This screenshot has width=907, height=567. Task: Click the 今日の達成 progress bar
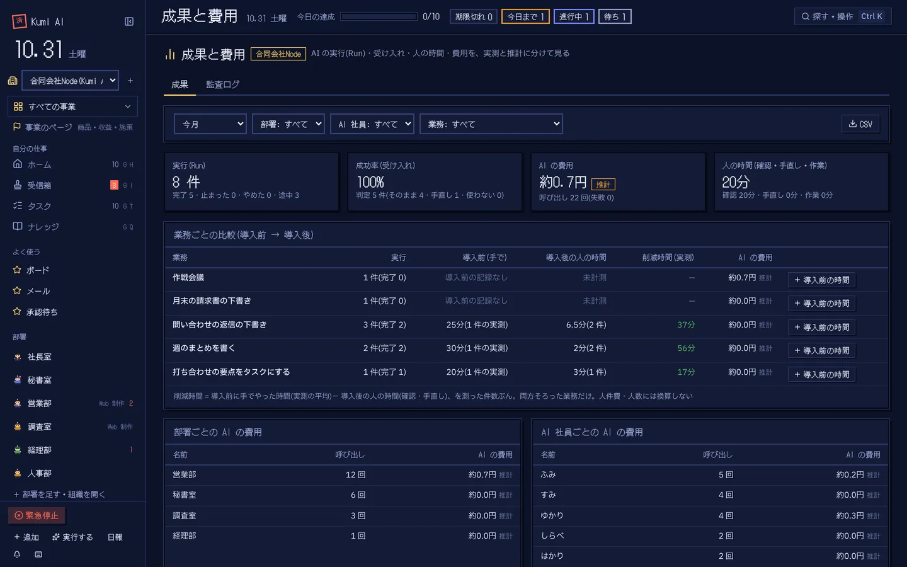tap(379, 16)
